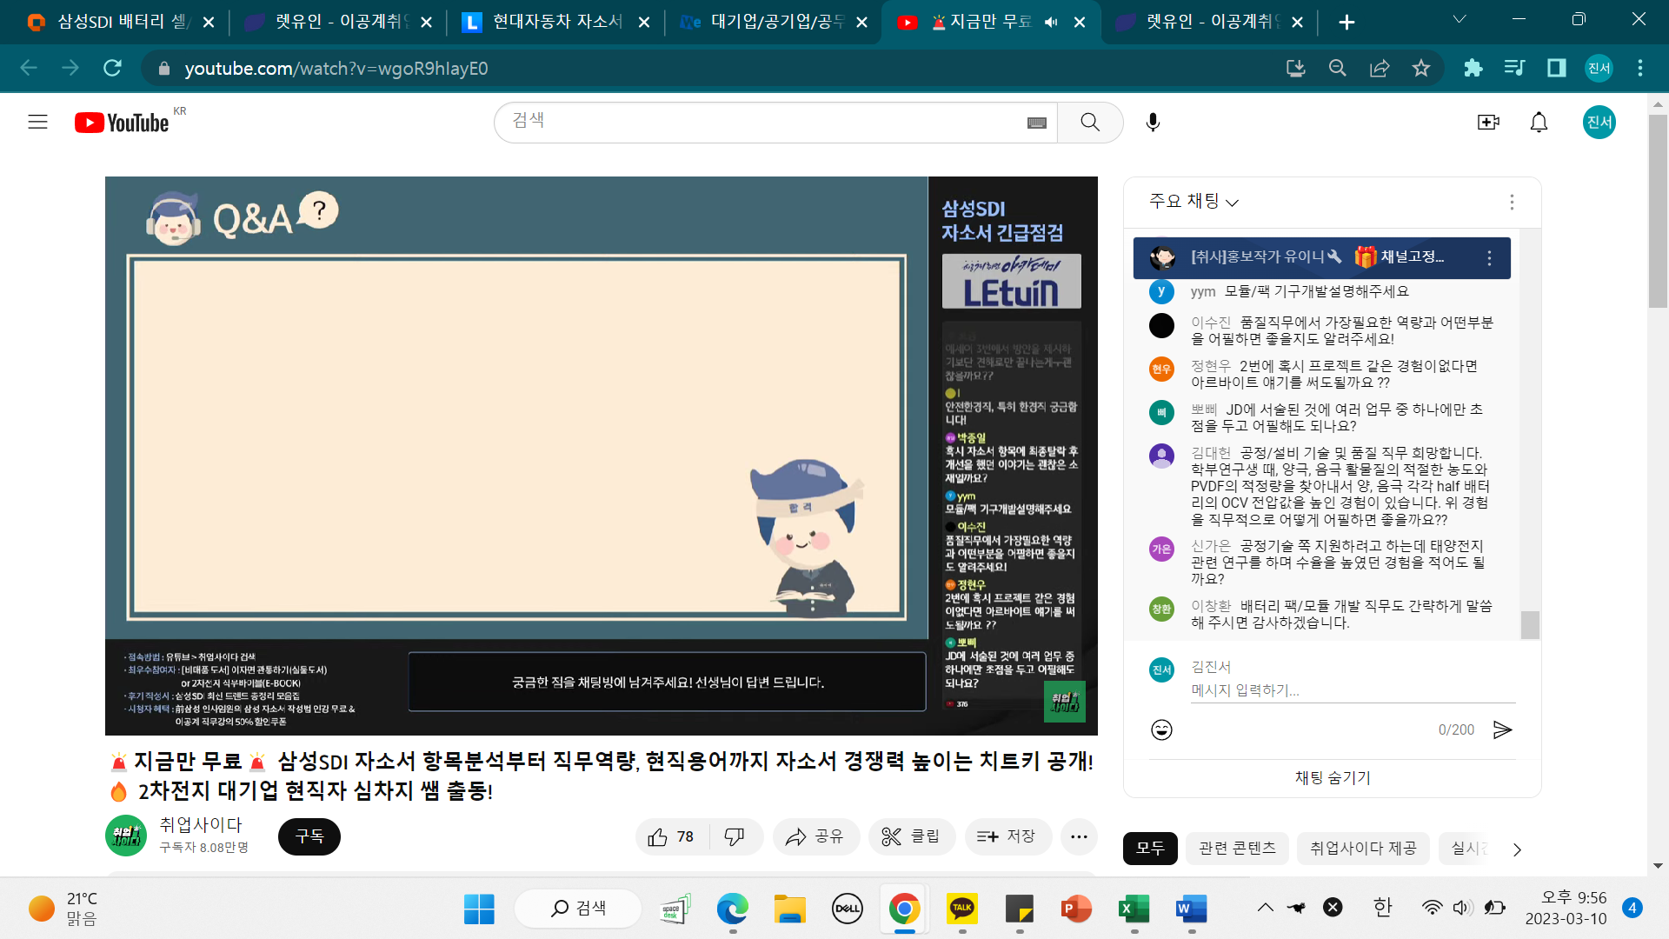The height and width of the screenshot is (939, 1669).
Task: Click the 클립 clip button
Action: pyautogui.click(x=911, y=836)
